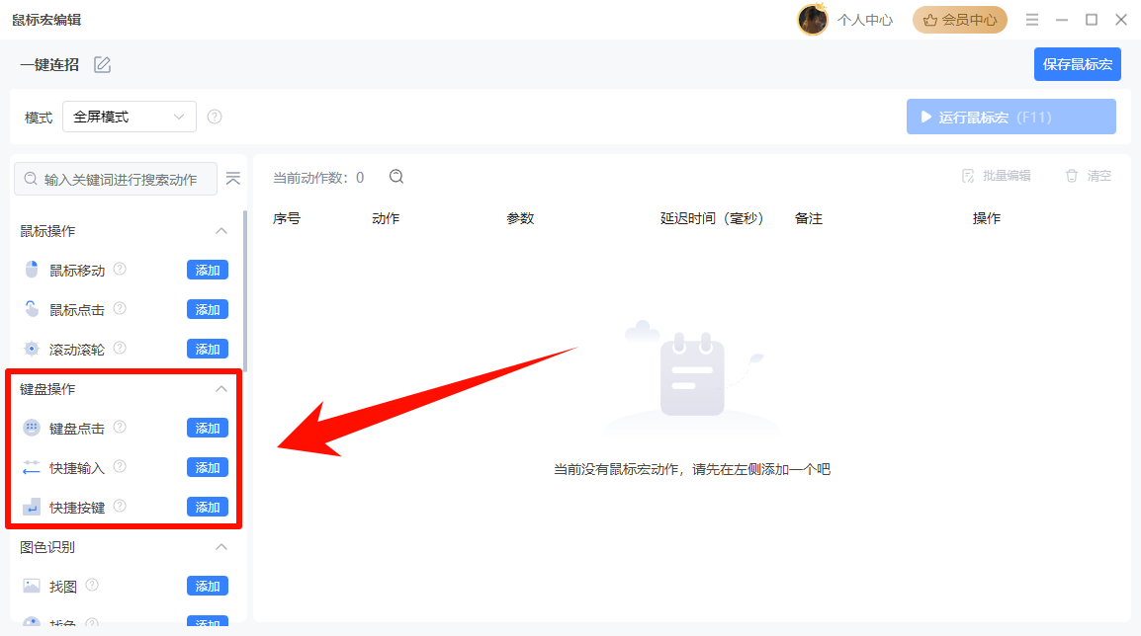
Task: Click the 找图 image-finding icon
Action: (x=32, y=585)
